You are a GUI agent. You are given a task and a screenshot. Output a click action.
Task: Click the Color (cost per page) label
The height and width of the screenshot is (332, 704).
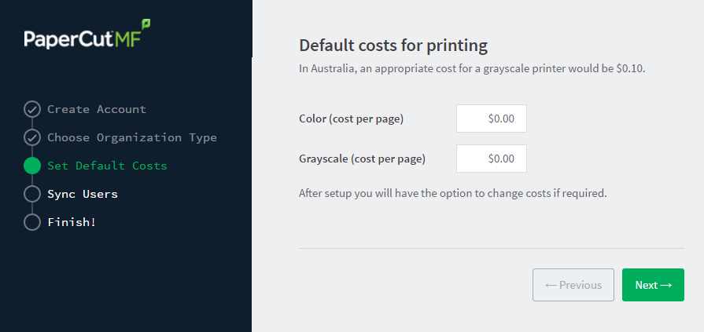pyautogui.click(x=351, y=119)
